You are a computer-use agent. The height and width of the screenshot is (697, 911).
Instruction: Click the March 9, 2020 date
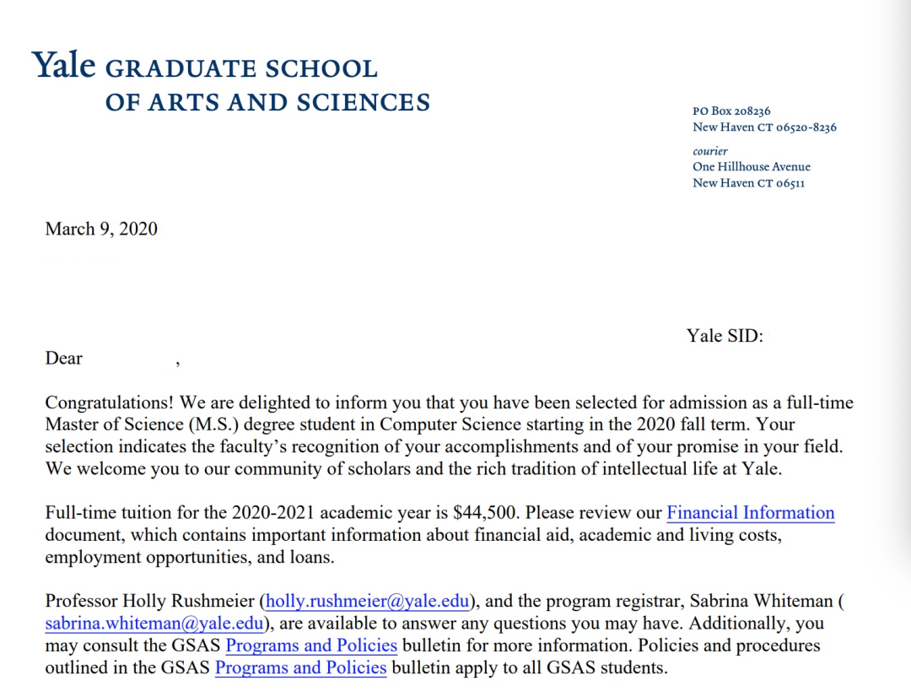coord(101,229)
